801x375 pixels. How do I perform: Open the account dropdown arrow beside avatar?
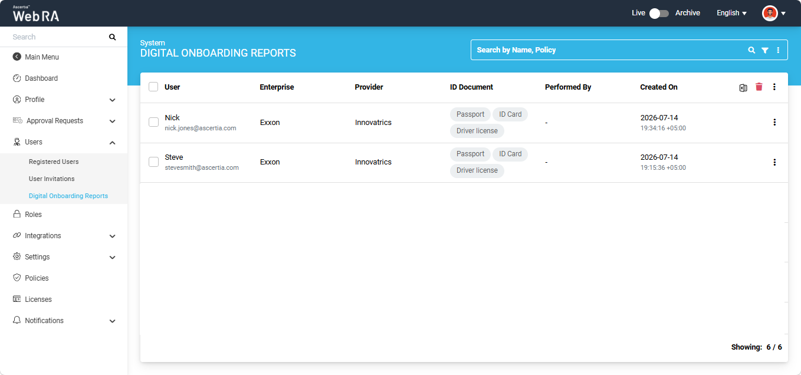[783, 14]
